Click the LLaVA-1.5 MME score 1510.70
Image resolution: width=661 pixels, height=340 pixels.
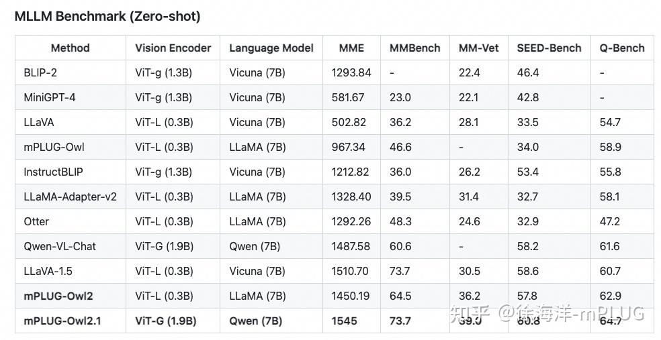[x=350, y=271]
